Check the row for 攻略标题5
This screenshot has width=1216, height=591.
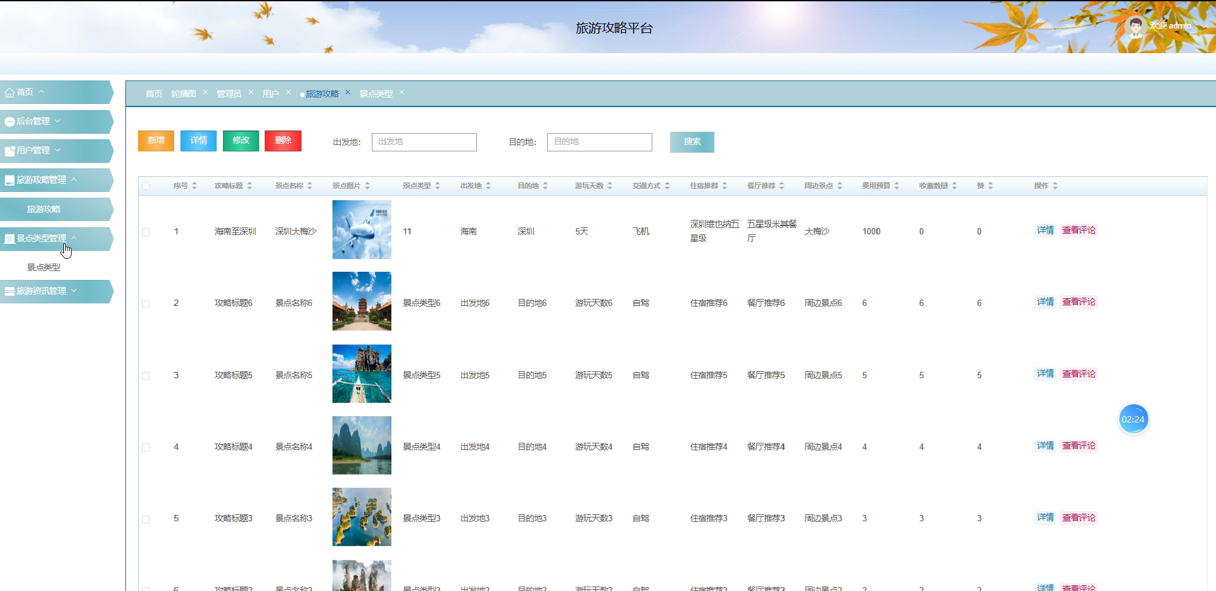coord(146,376)
